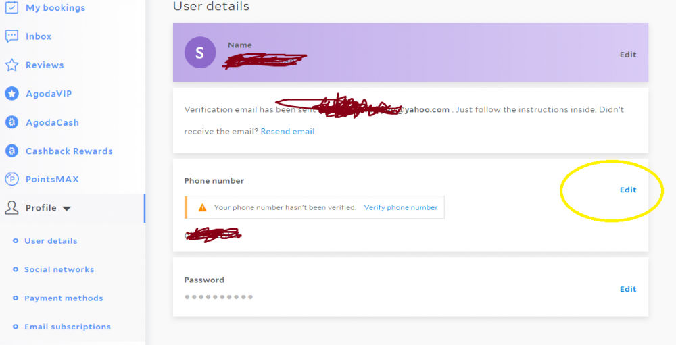Click the Resend email link
This screenshot has width=676, height=345.
point(287,132)
